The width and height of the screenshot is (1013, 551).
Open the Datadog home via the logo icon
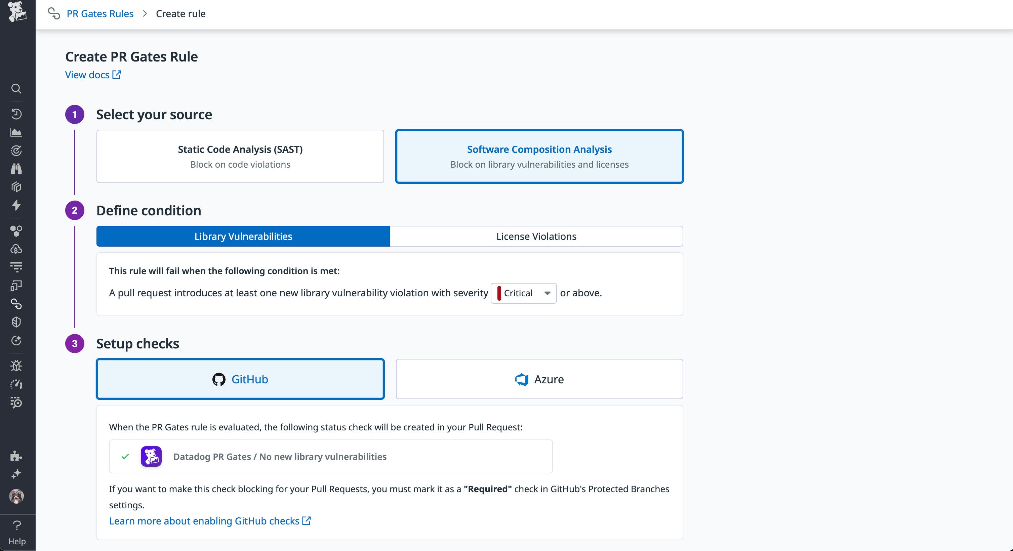click(x=17, y=12)
